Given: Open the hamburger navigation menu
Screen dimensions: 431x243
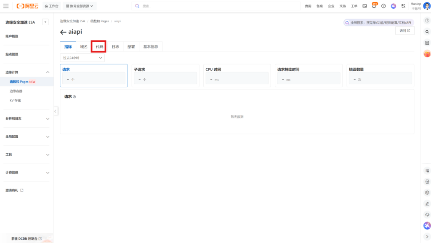Looking at the screenshot, I should pyautogui.click(x=6, y=6).
